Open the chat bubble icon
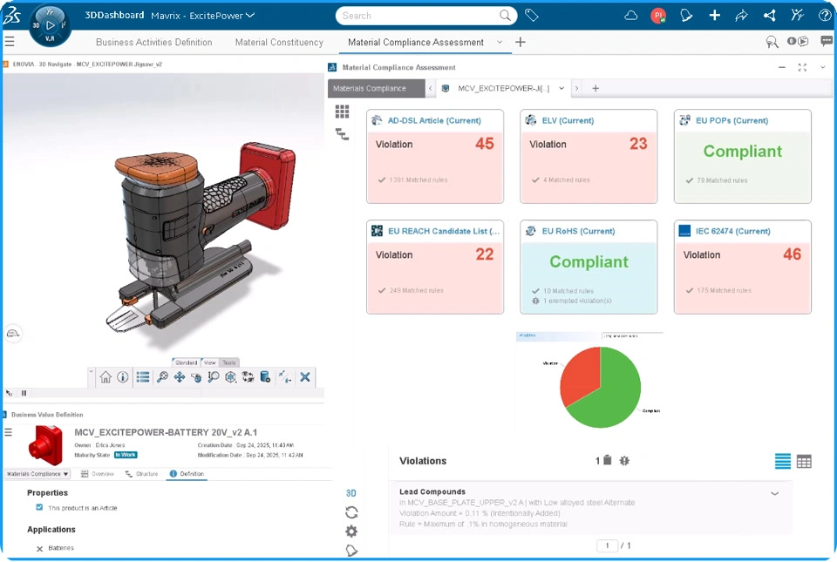Viewport: 837px width, 562px height. pyautogui.click(x=827, y=42)
